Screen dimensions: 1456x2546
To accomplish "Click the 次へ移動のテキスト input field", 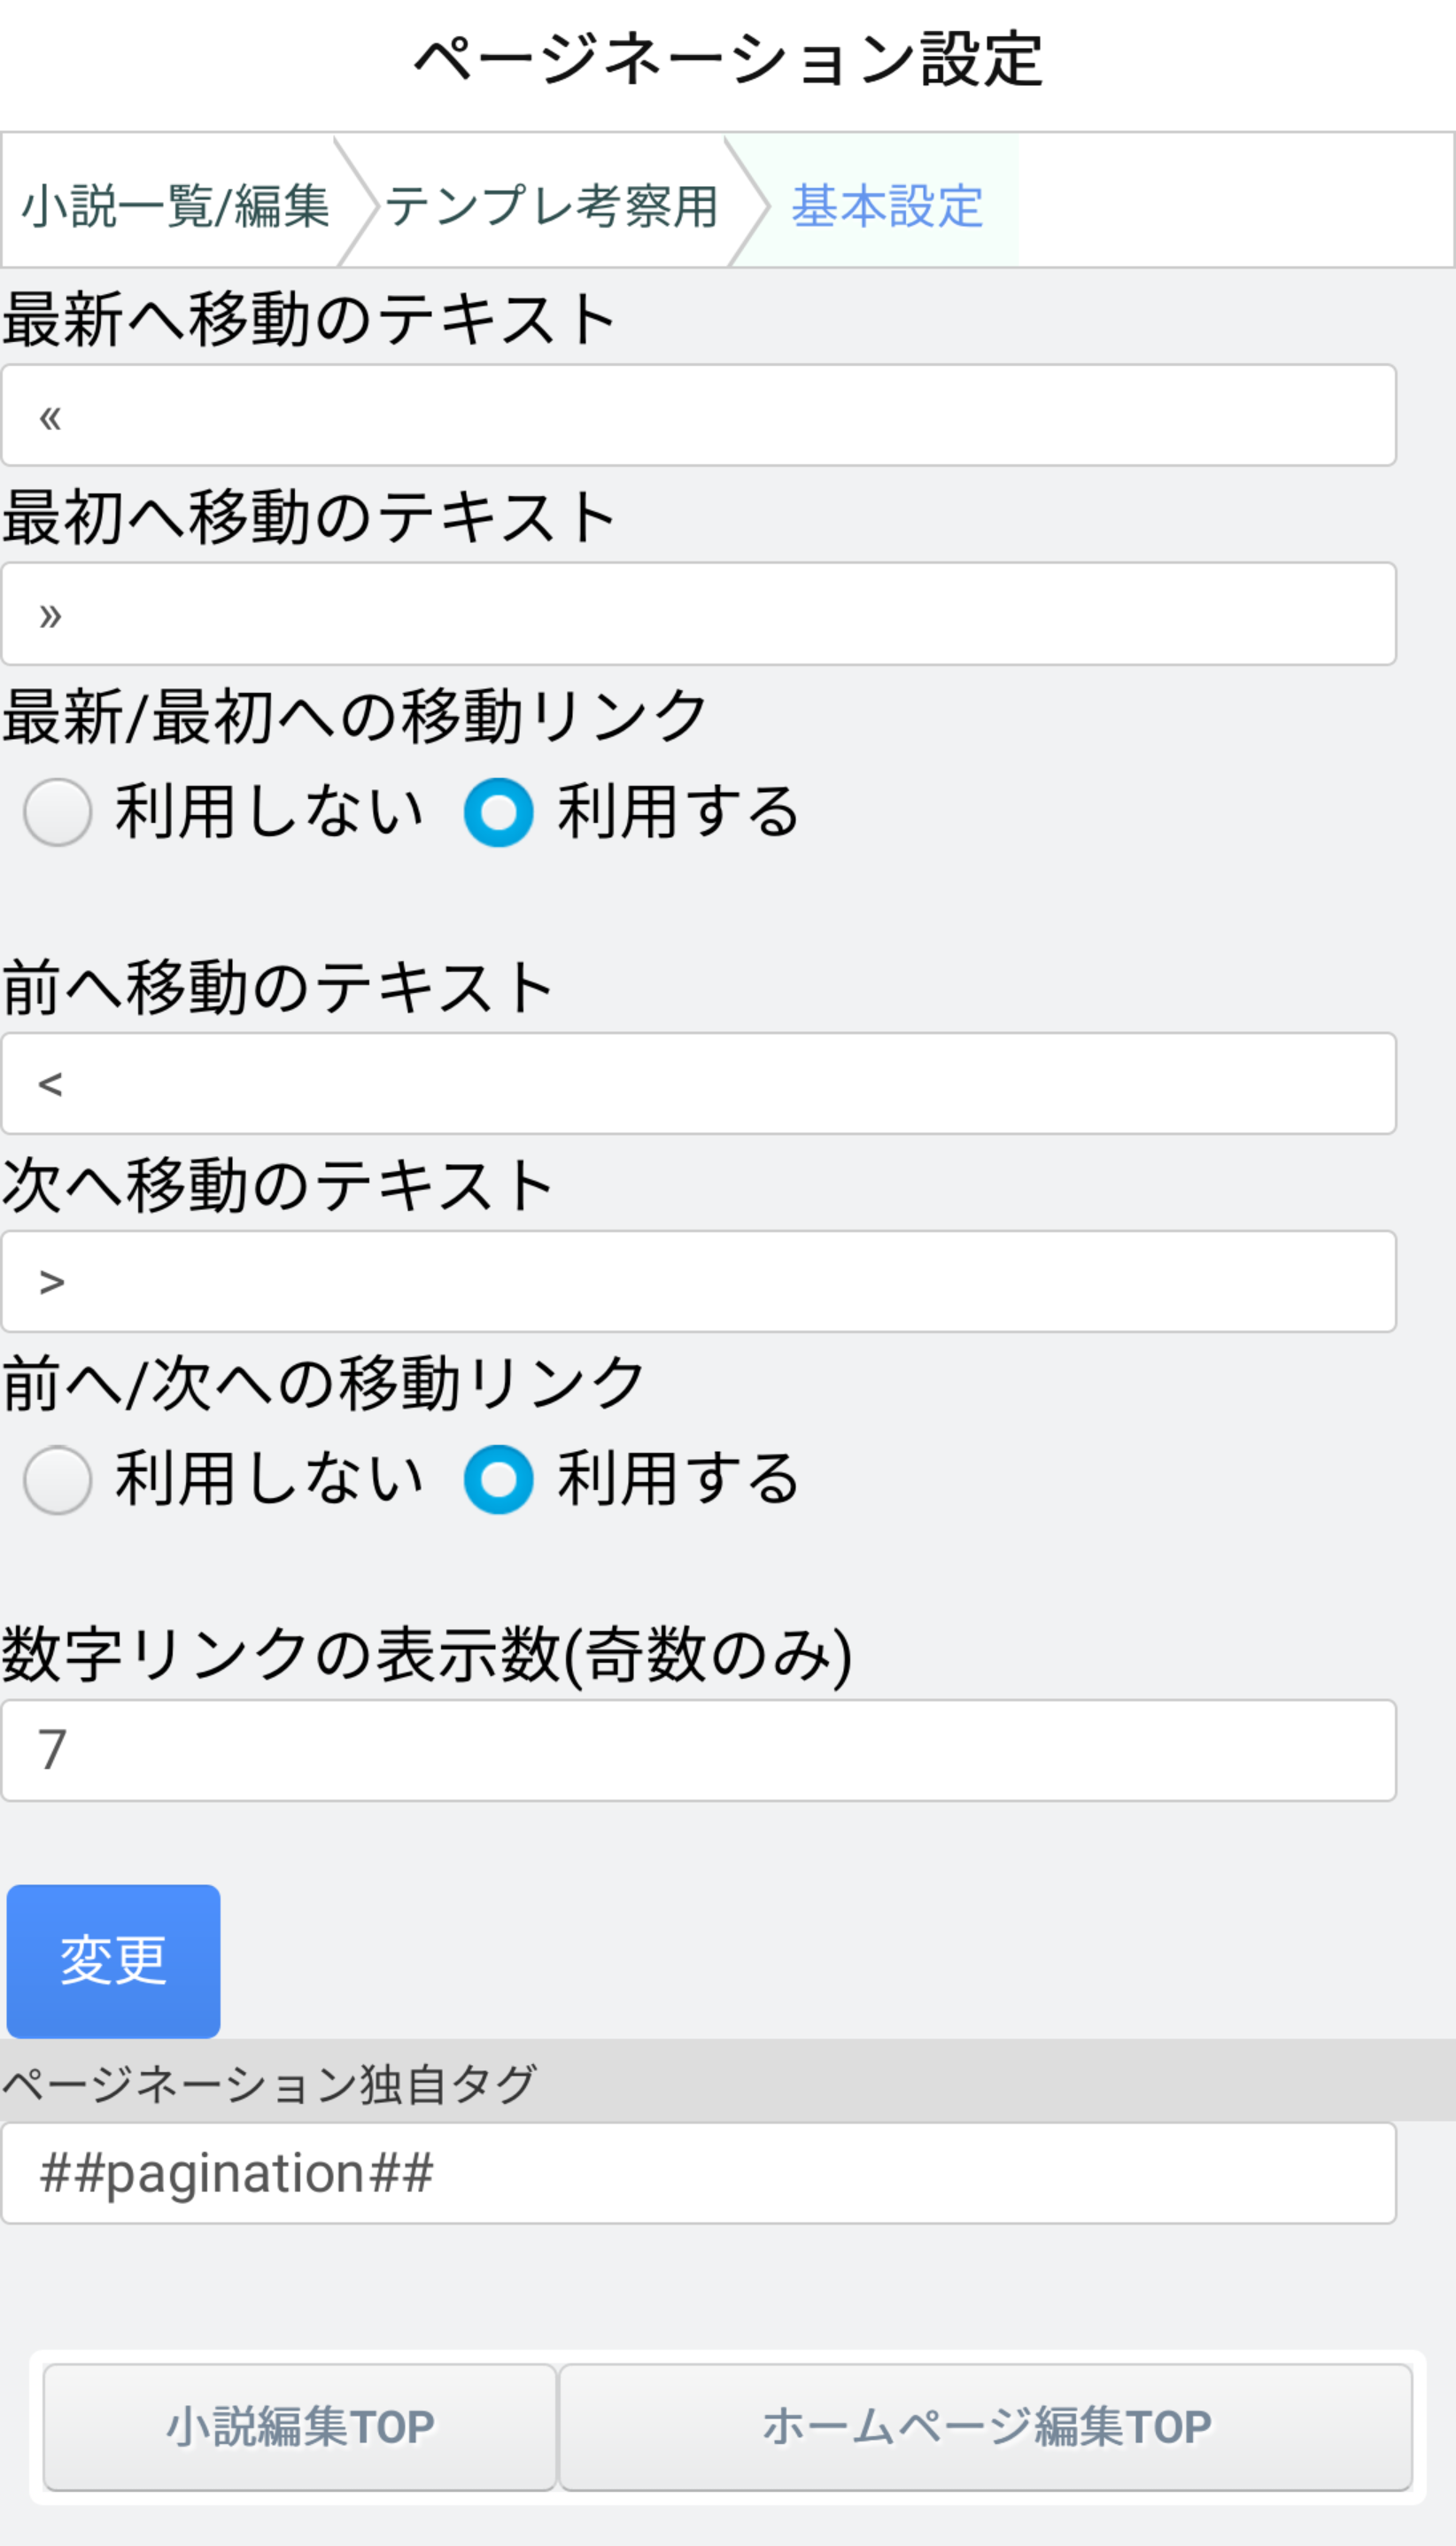I will point(698,1282).
